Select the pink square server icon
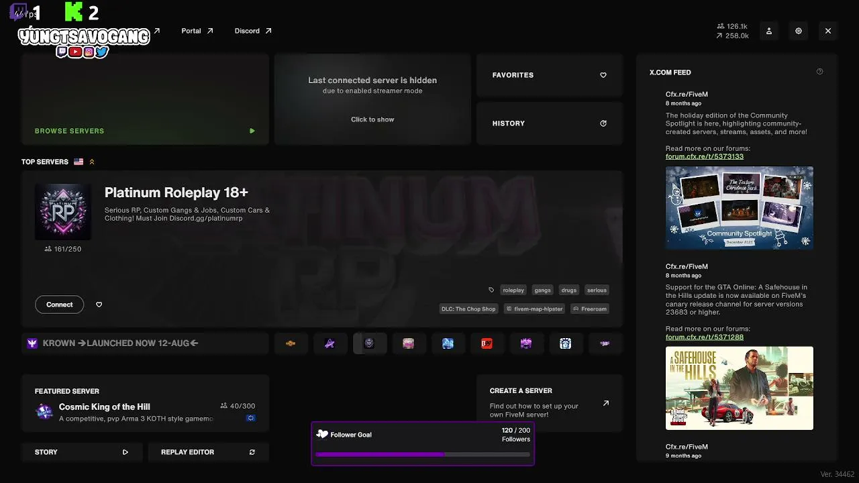The width and height of the screenshot is (859, 483). coord(409,343)
